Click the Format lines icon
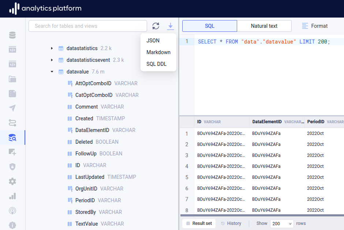 pos(305,26)
